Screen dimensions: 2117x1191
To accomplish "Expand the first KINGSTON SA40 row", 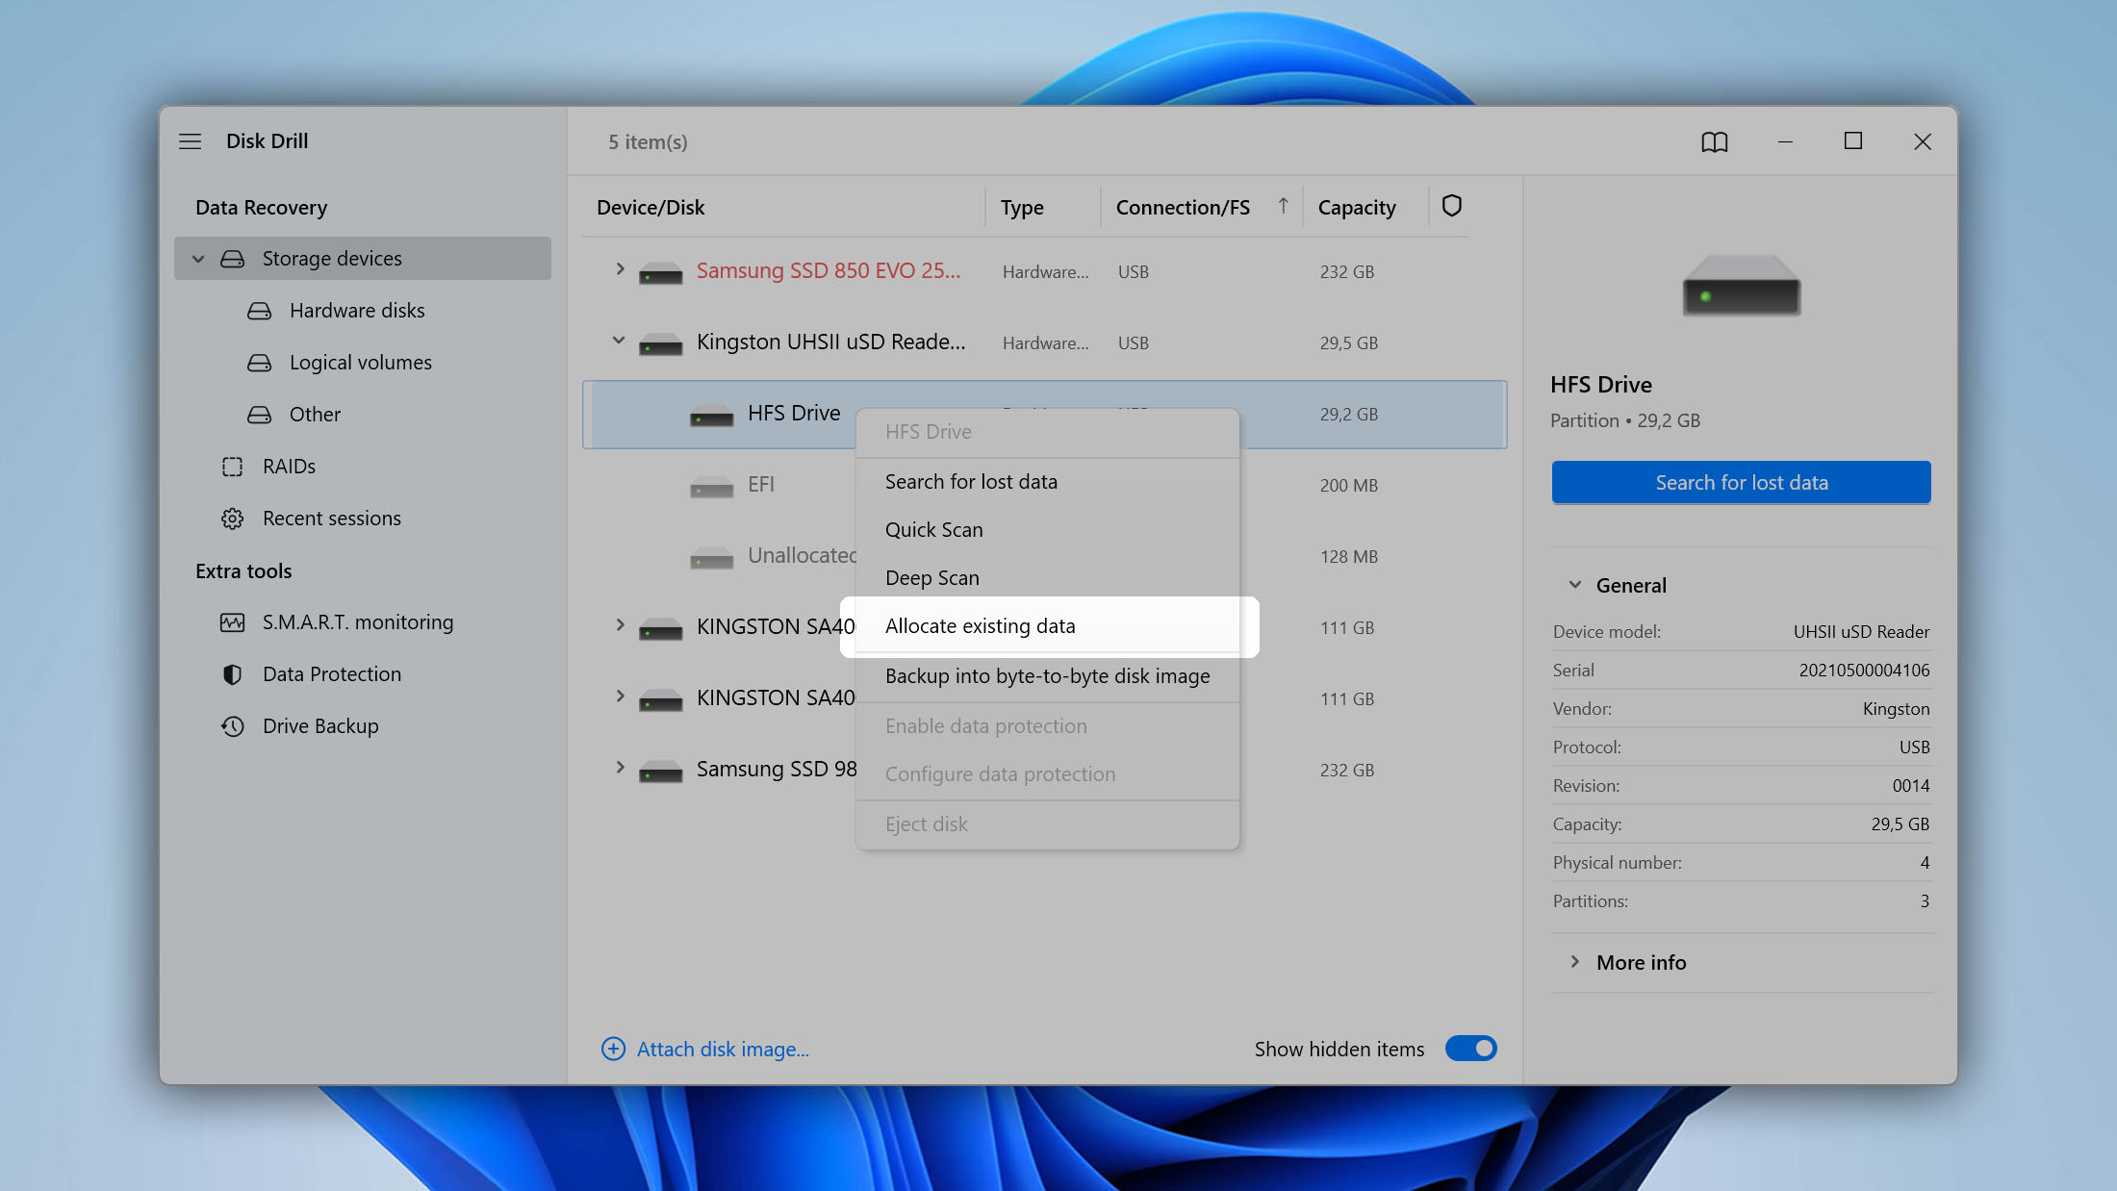I will tap(620, 625).
